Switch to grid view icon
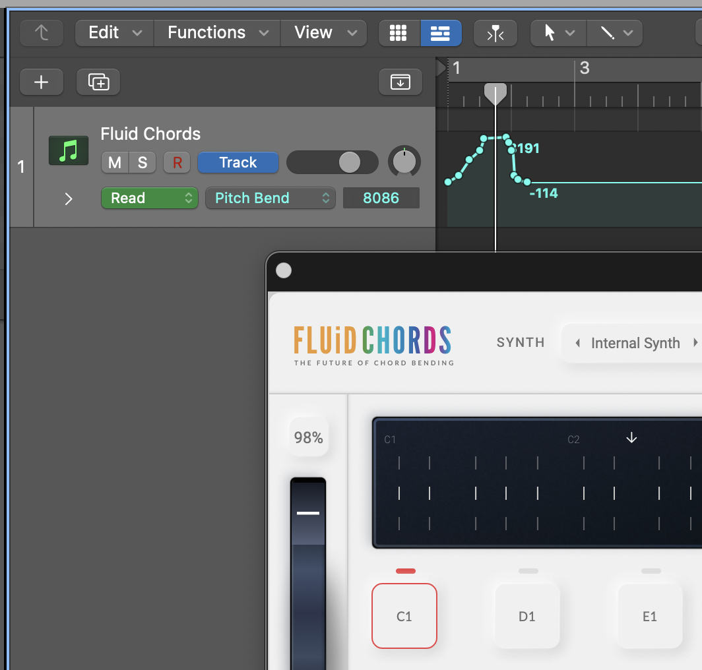Screen dimensions: 702x670 (x=399, y=33)
